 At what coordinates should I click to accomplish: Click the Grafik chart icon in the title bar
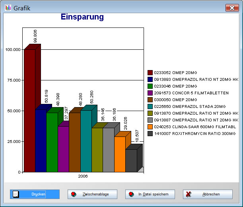click(8, 8)
